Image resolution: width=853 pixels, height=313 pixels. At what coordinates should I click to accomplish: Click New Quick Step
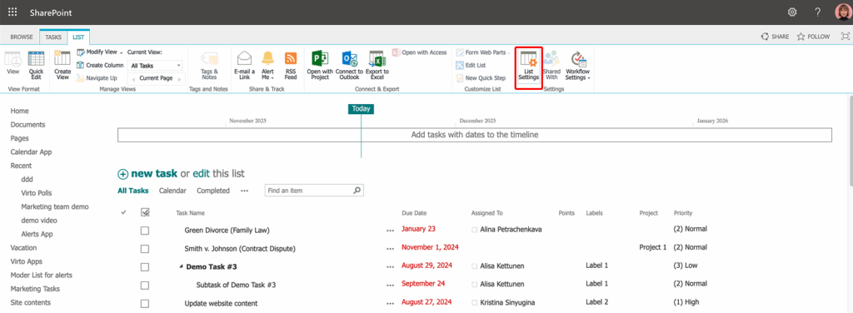[481, 77]
